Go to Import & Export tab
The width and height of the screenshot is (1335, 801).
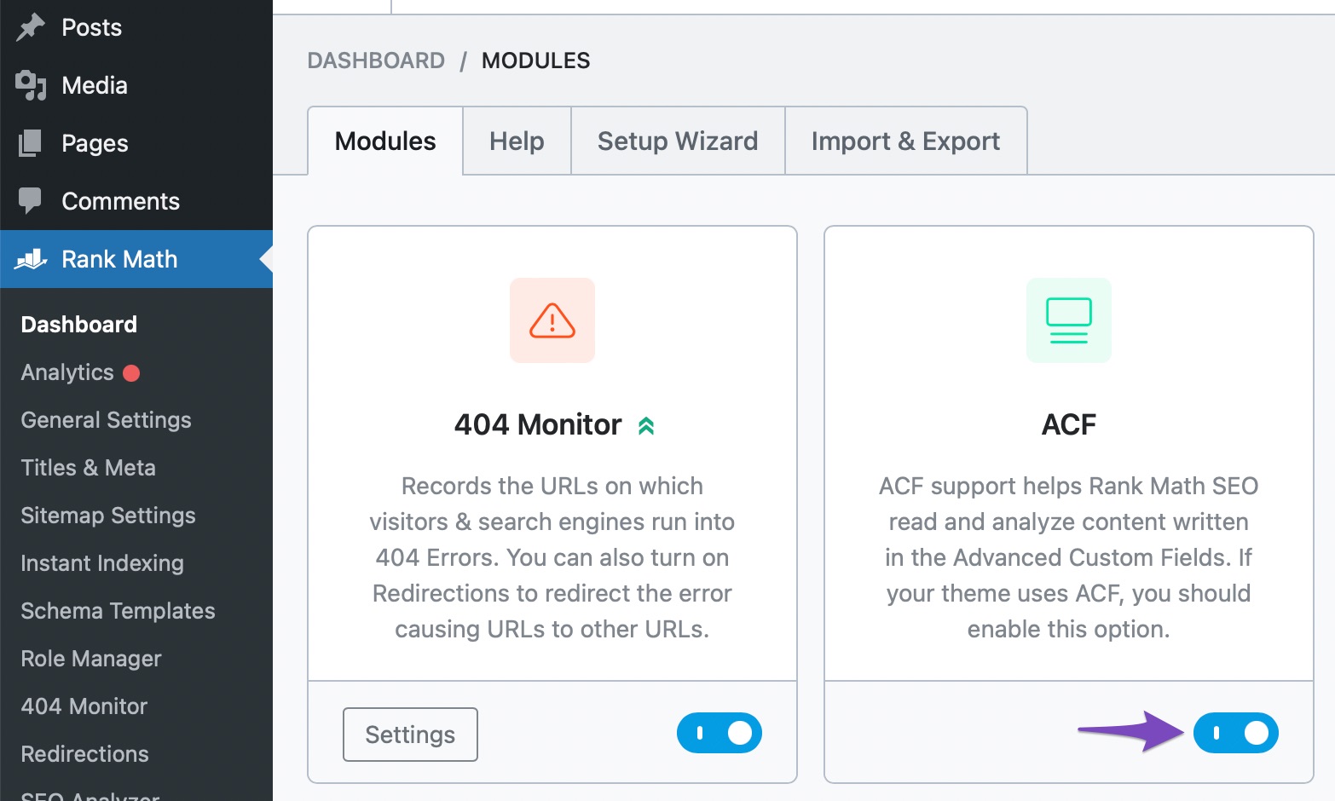(905, 141)
